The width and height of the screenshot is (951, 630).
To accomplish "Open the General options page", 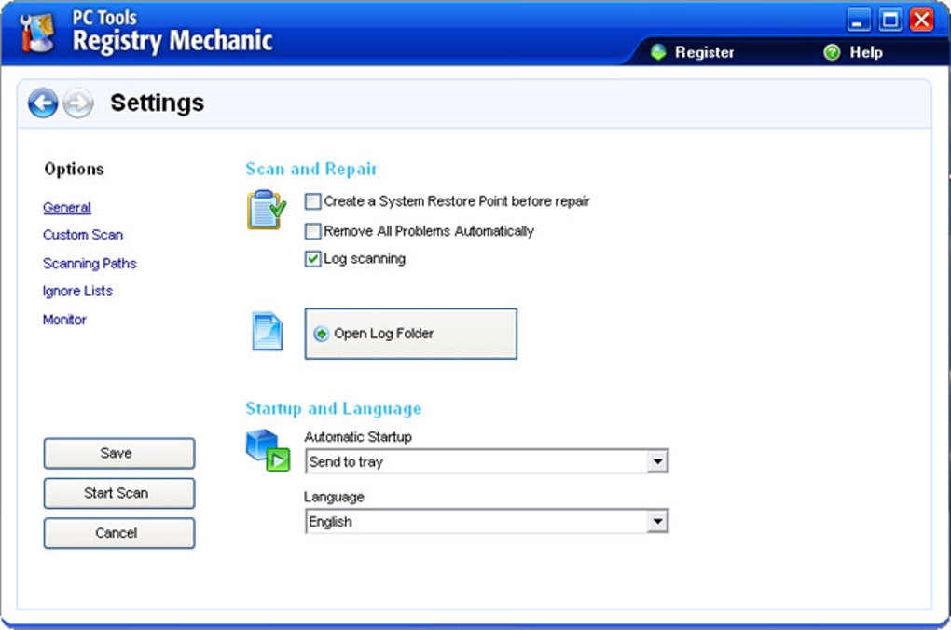I will click(67, 208).
